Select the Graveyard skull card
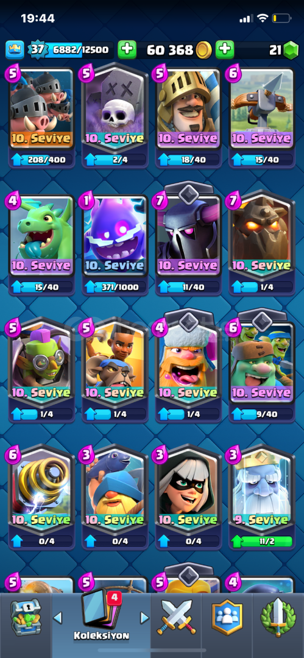Image resolution: width=304 pixels, height=658 pixels. [115, 107]
